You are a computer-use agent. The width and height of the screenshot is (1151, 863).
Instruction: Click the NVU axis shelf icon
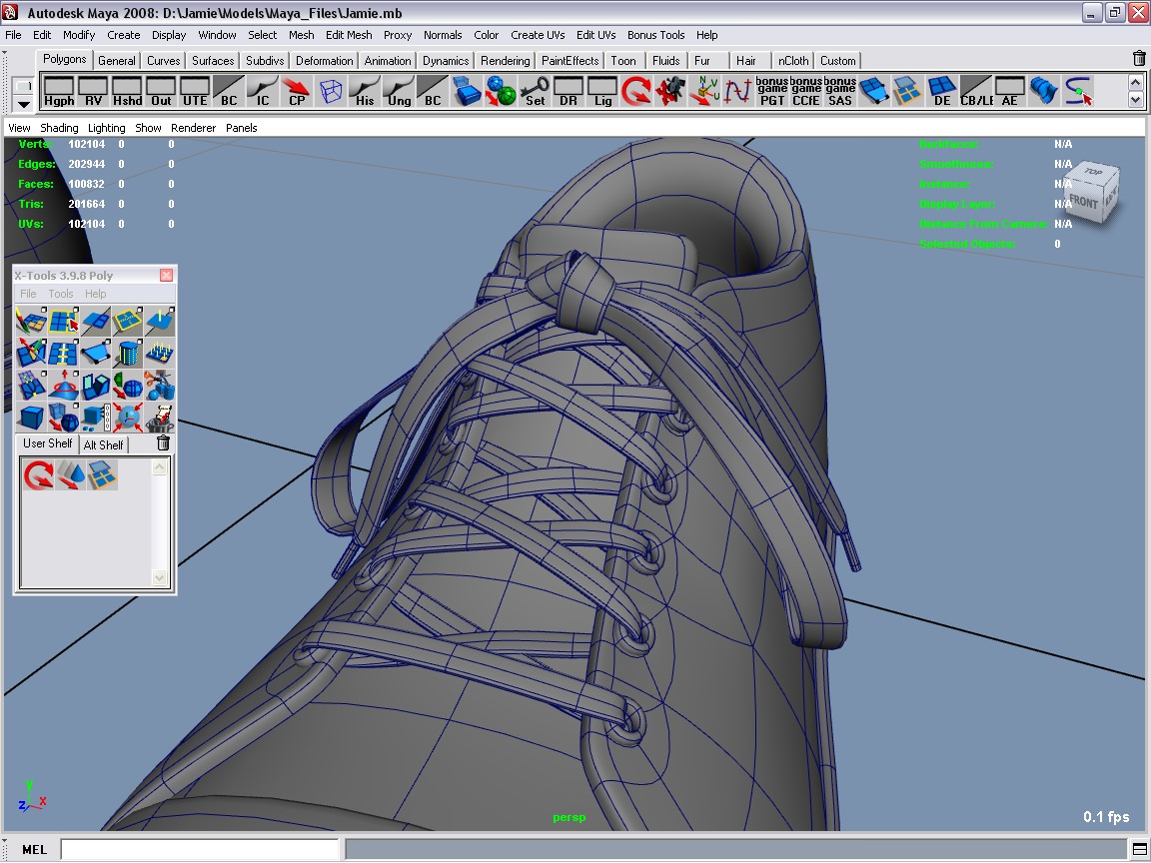coord(704,92)
